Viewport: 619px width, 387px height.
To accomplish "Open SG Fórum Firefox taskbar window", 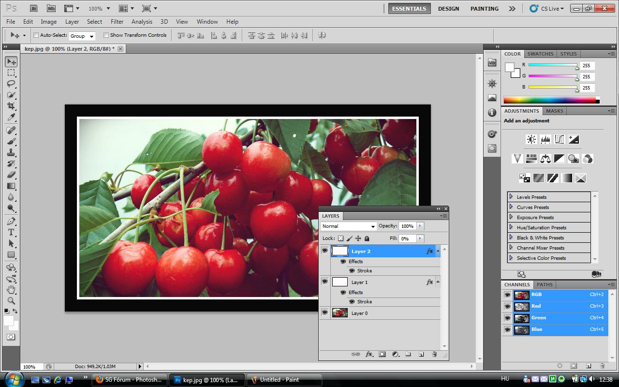I will [x=130, y=380].
